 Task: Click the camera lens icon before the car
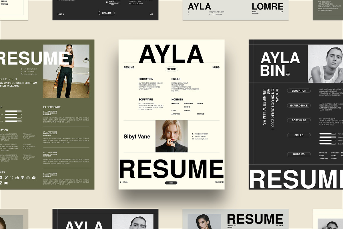coord(28,178)
